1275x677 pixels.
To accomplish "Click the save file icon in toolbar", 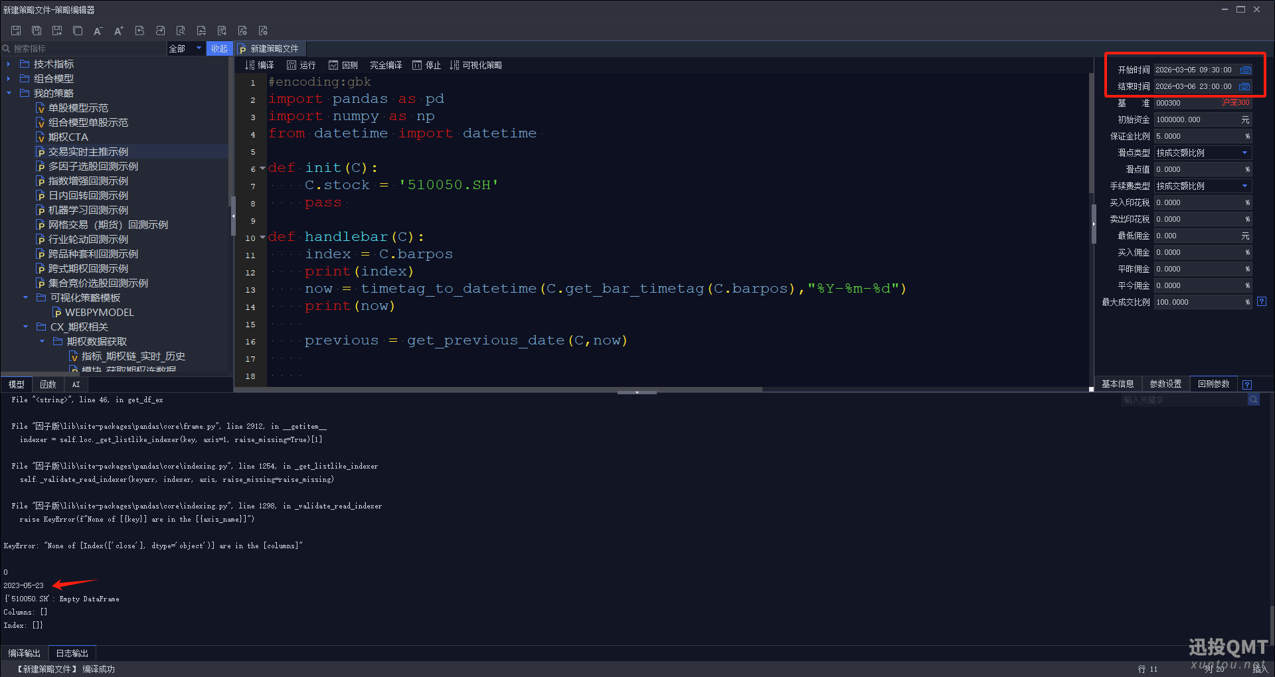I will (16, 31).
